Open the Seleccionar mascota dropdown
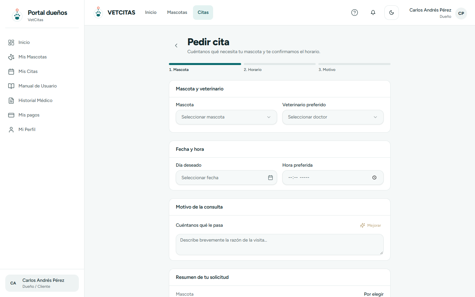475x297 pixels. coord(226,117)
